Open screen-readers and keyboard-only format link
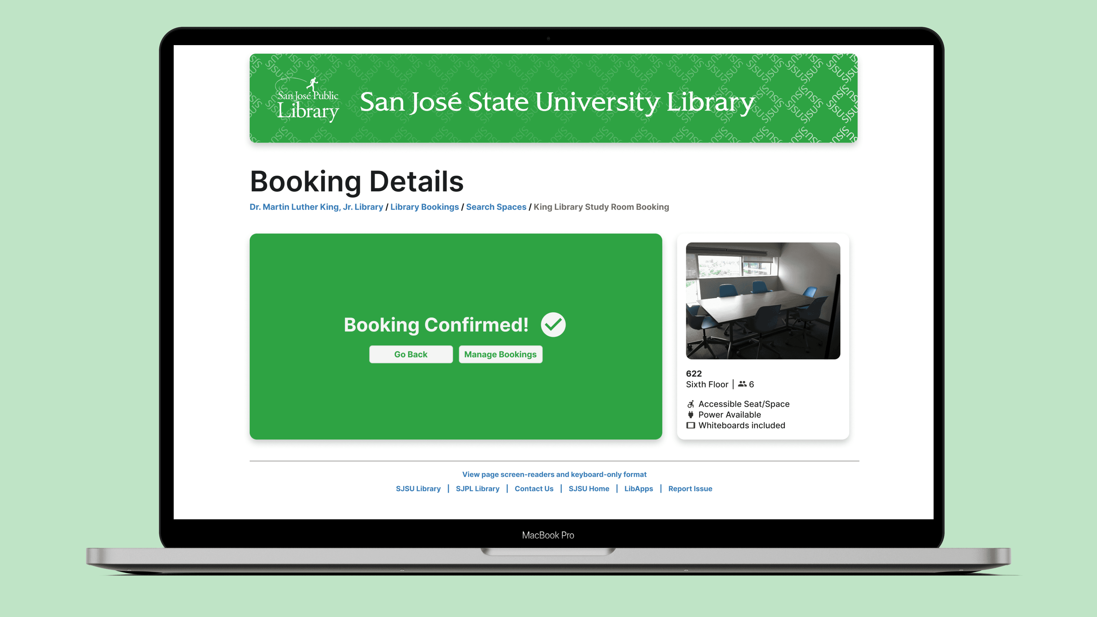1097x617 pixels. [554, 474]
